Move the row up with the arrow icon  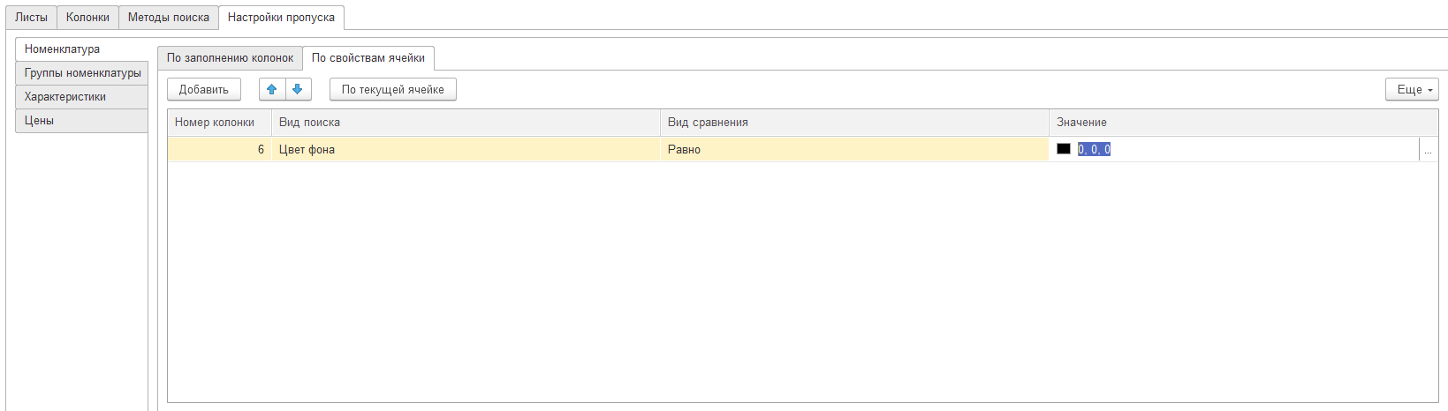pyautogui.click(x=272, y=89)
